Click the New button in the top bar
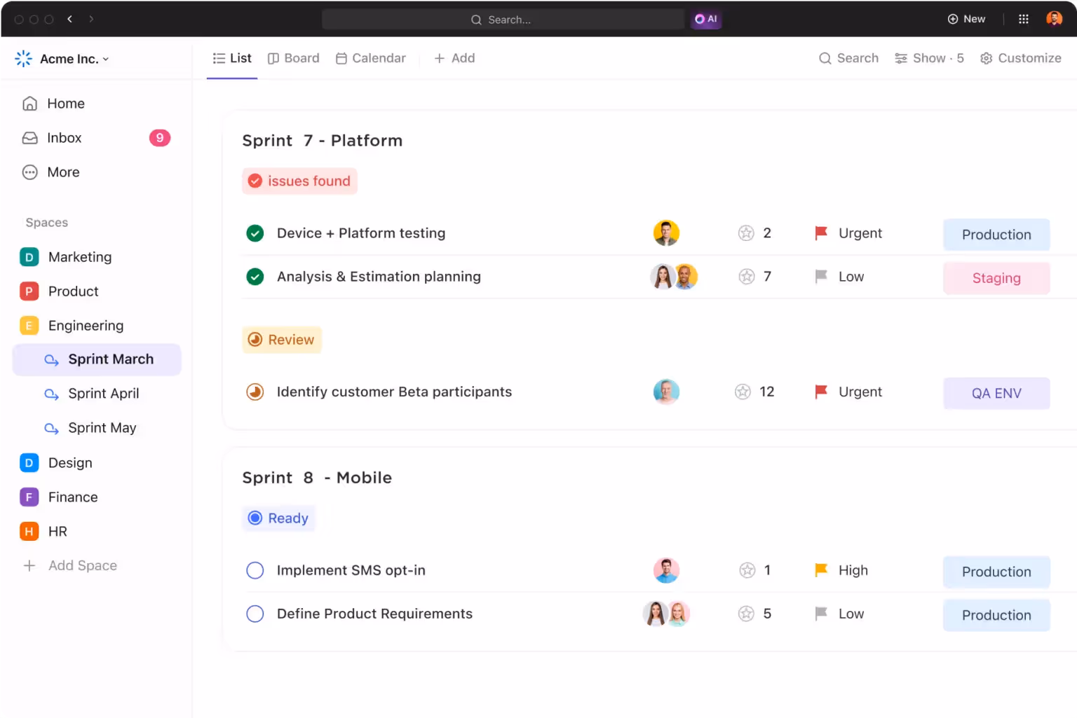This screenshot has height=718, width=1077. [966, 19]
